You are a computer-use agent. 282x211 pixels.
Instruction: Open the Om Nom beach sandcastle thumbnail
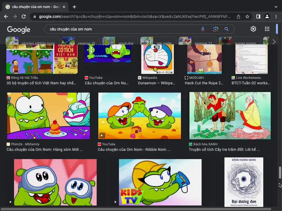tap(140, 116)
